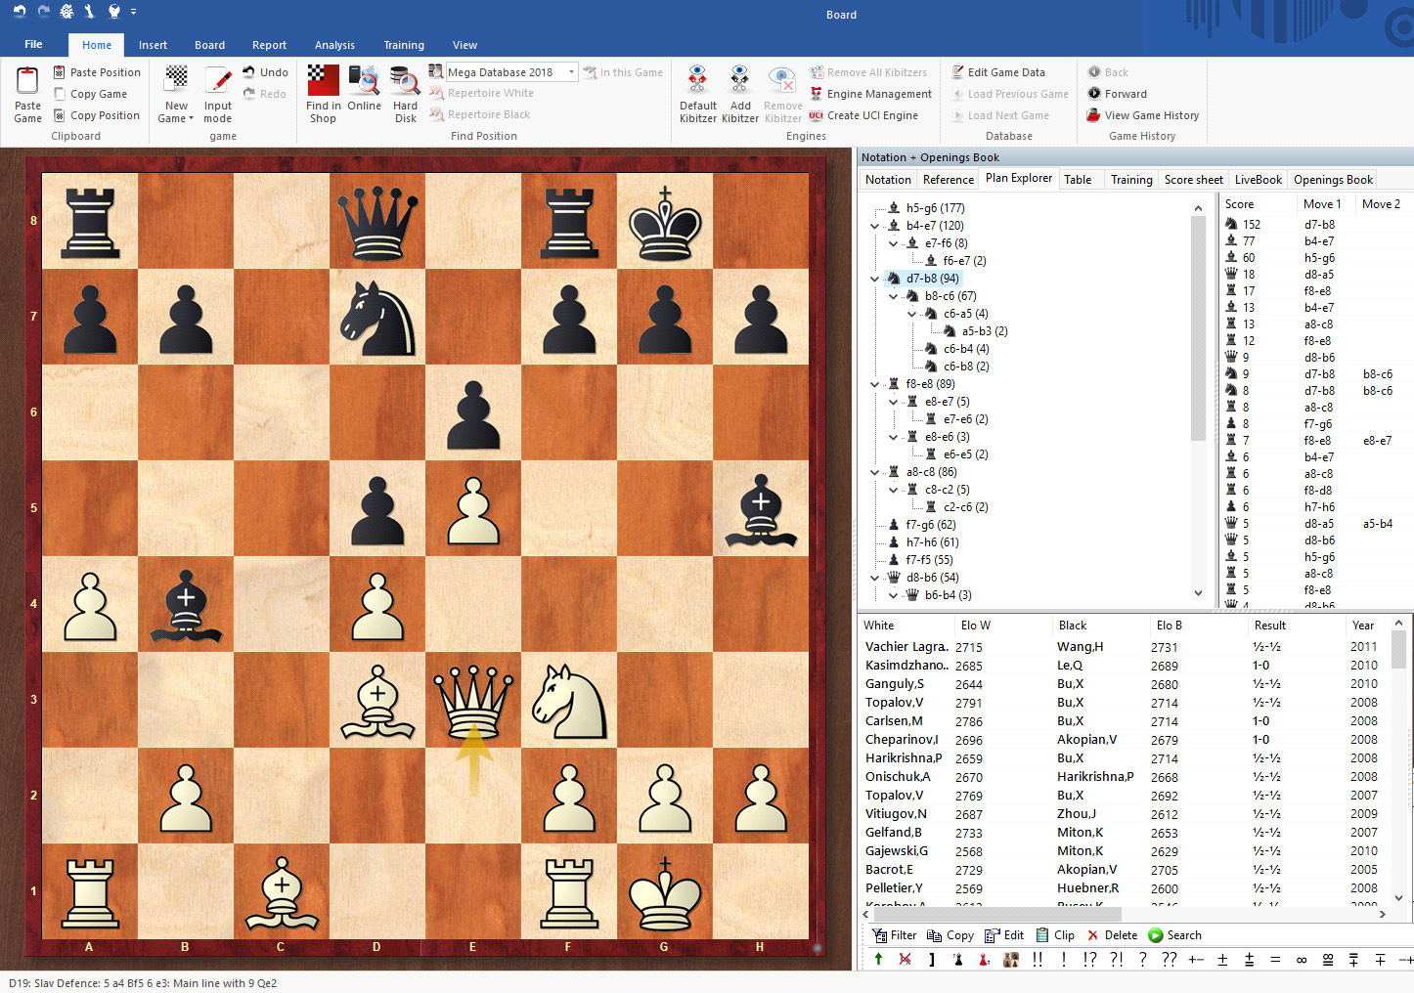Collapse the d7-b8 move branch
The height and width of the screenshot is (993, 1414).
tap(874, 278)
